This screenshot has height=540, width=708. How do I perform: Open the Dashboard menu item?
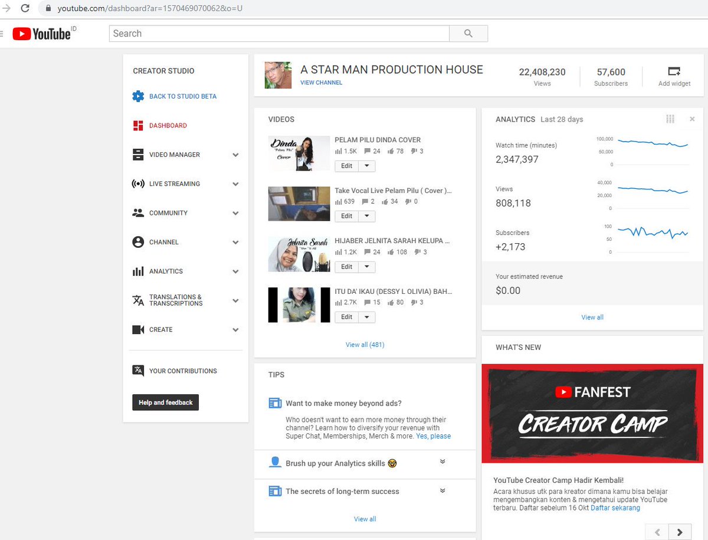(168, 125)
